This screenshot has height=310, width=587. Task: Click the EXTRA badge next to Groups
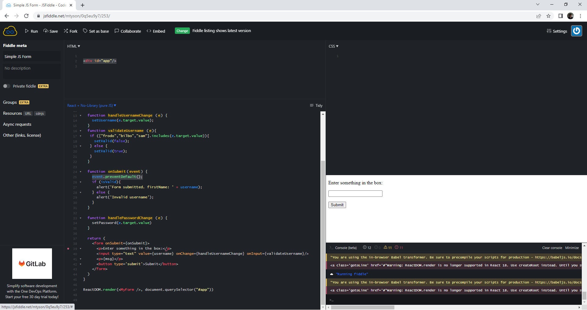pos(24,103)
